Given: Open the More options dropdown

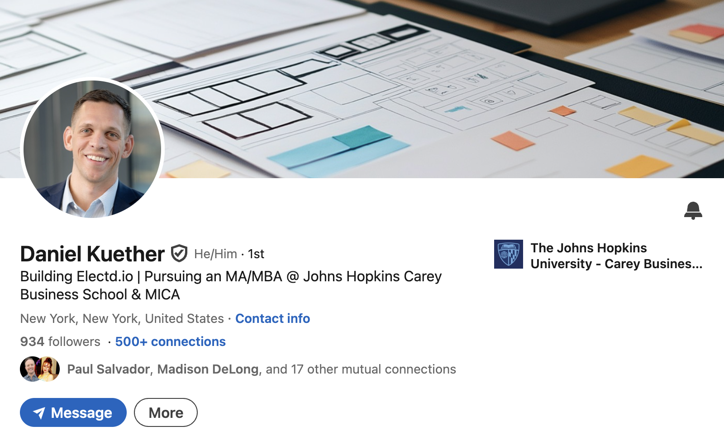Looking at the screenshot, I should click(x=166, y=412).
